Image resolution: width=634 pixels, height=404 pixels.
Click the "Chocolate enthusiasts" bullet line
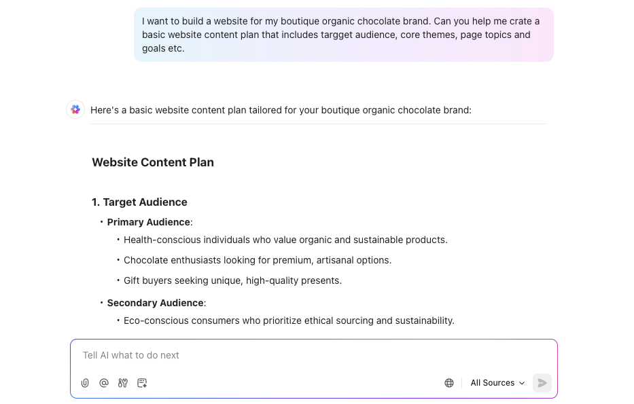click(258, 260)
